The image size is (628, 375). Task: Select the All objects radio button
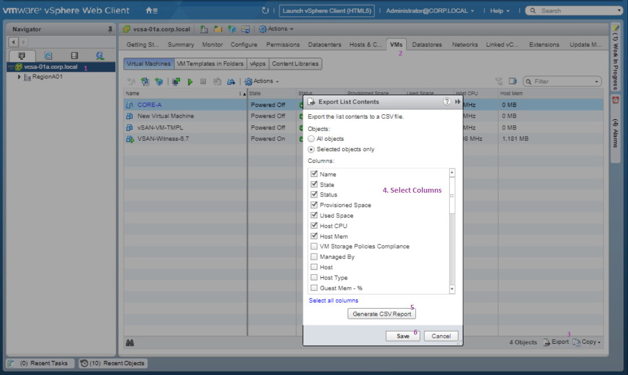click(312, 138)
